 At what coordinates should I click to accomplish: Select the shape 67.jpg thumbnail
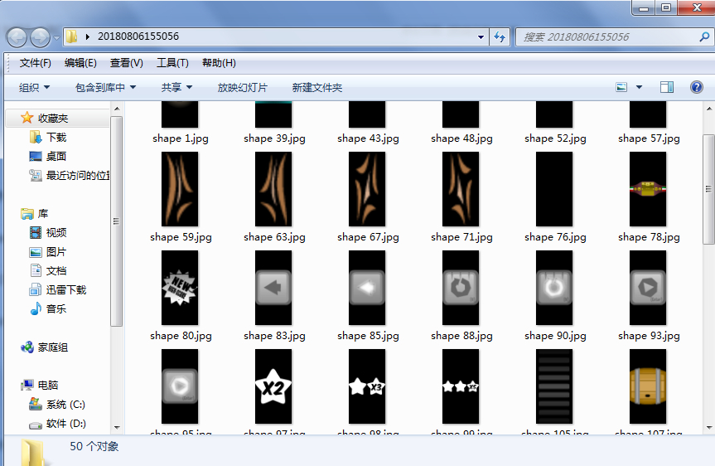pos(367,189)
